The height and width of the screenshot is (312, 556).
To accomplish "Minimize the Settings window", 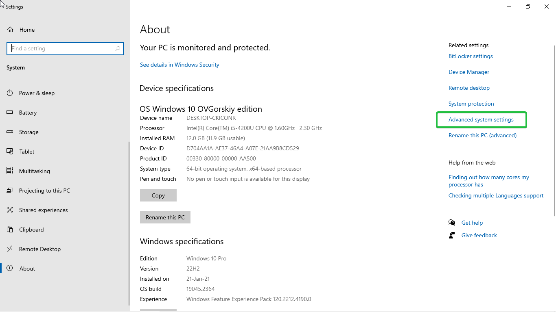I will 509,6.
